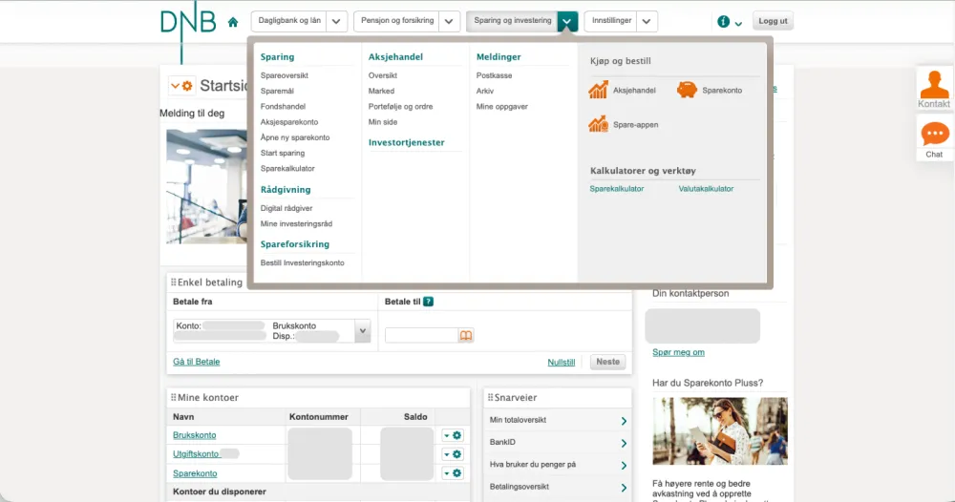This screenshot has height=502, width=955.
Task: Open the Spare-appen icon
Action: pyautogui.click(x=598, y=124)
